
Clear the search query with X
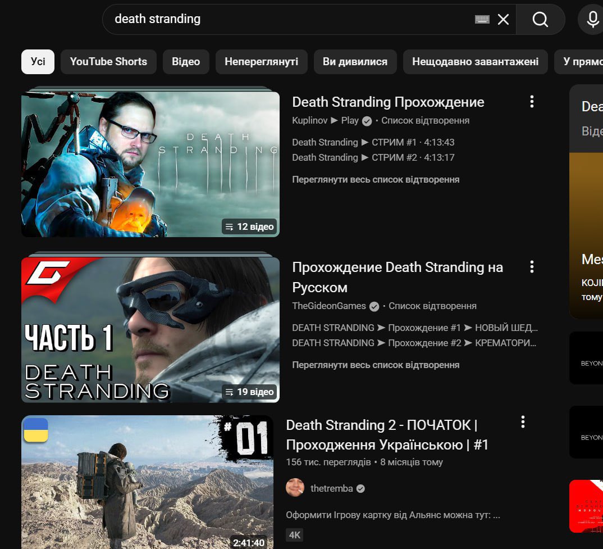pos(503,19)
